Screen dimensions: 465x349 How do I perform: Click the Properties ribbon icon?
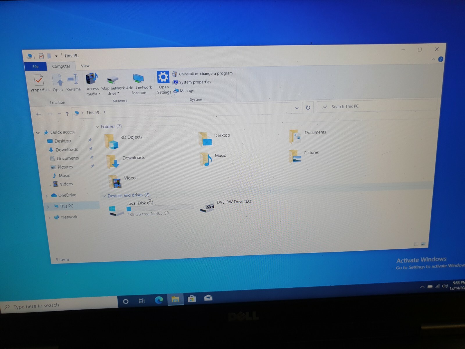click(40, 83)
